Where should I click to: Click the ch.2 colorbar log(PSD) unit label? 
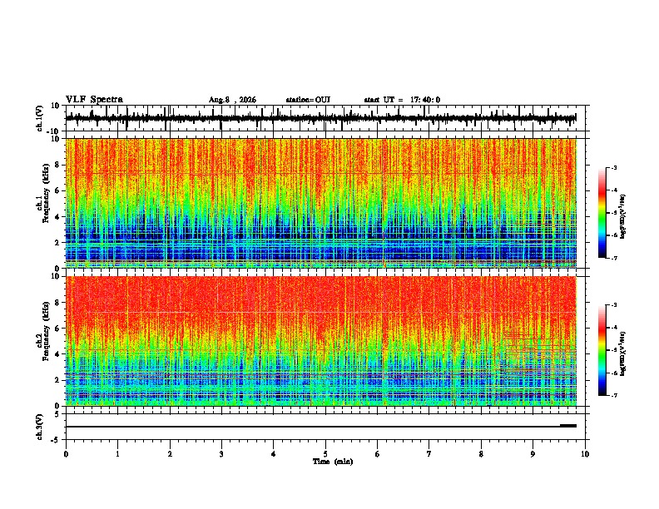[622, 353]
